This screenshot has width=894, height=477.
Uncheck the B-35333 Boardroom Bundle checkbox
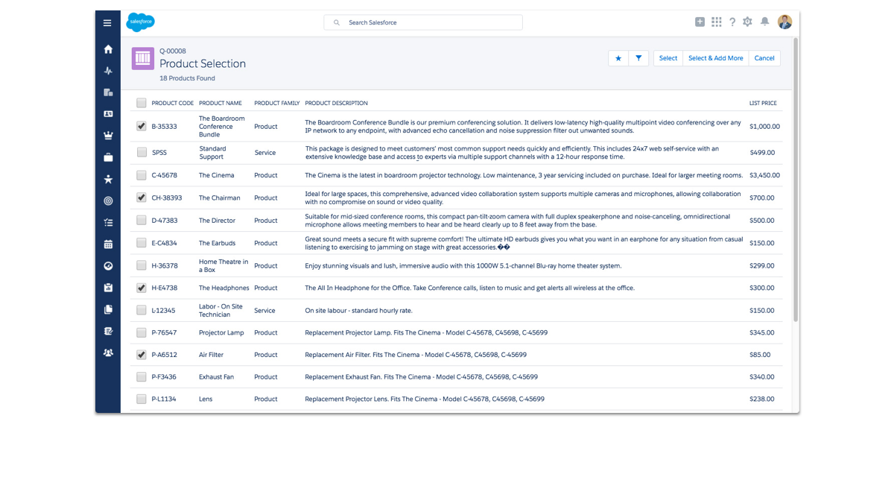pyautogui.click(x=142, y=127)
